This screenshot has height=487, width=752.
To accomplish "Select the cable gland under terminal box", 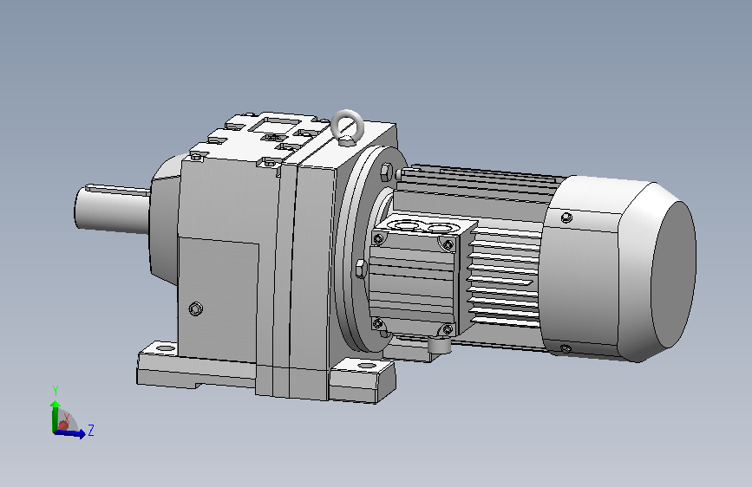I will 439,344.
